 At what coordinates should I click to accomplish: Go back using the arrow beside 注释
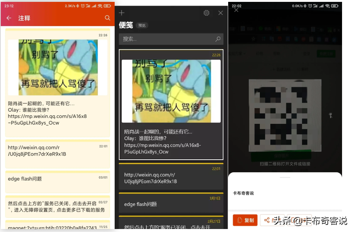[x=9, y=18]
